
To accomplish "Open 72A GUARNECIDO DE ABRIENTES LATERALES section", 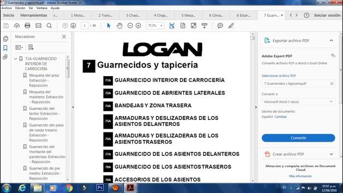I will [164, 93].
